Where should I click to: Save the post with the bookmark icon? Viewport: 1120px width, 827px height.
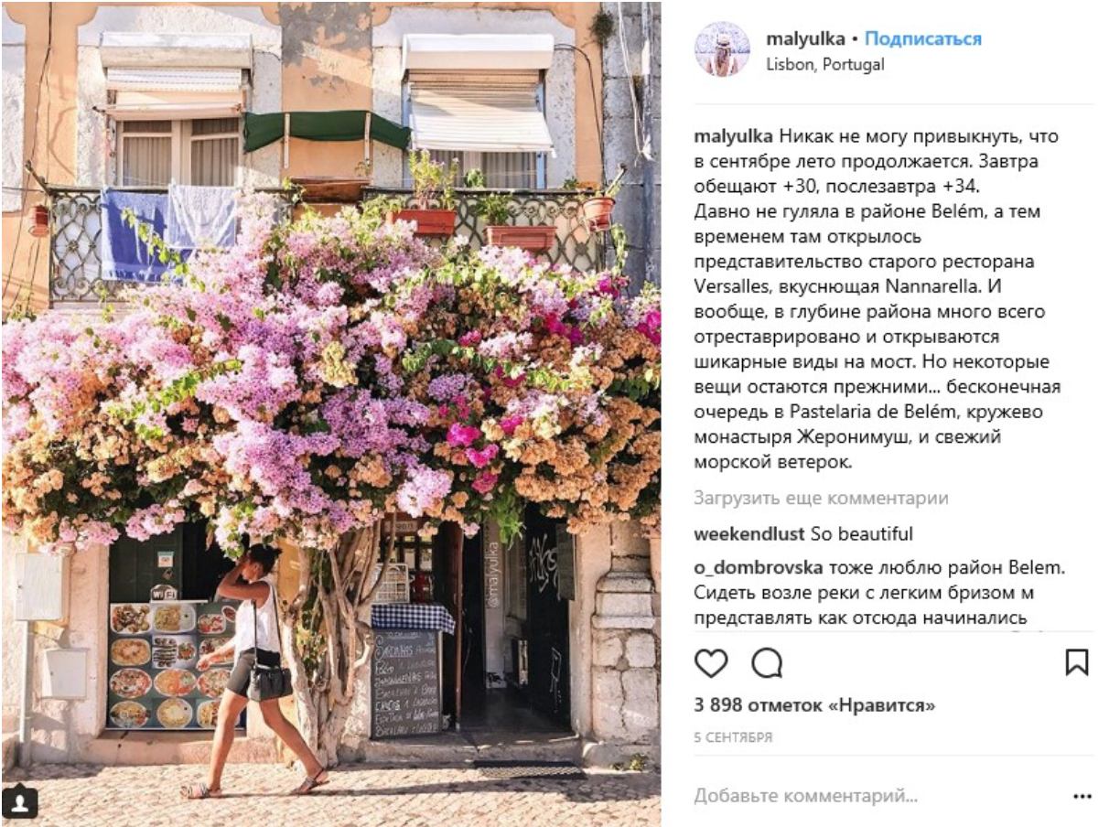pyautogui.click(x=1077, y=662)
